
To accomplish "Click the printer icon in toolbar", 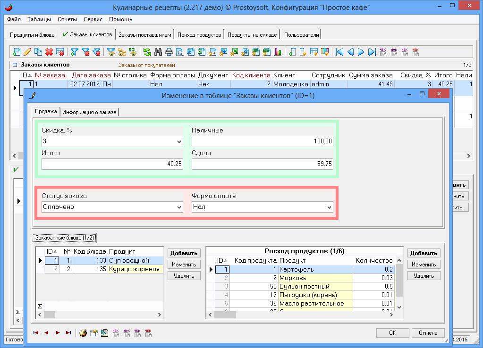I will tap(169, 52).
